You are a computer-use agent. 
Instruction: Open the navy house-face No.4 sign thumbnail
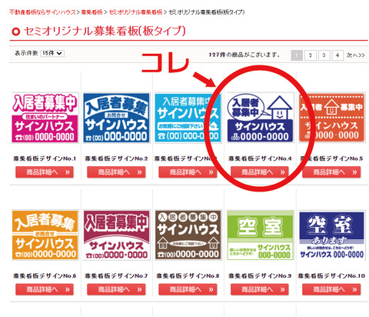(260, 118)
